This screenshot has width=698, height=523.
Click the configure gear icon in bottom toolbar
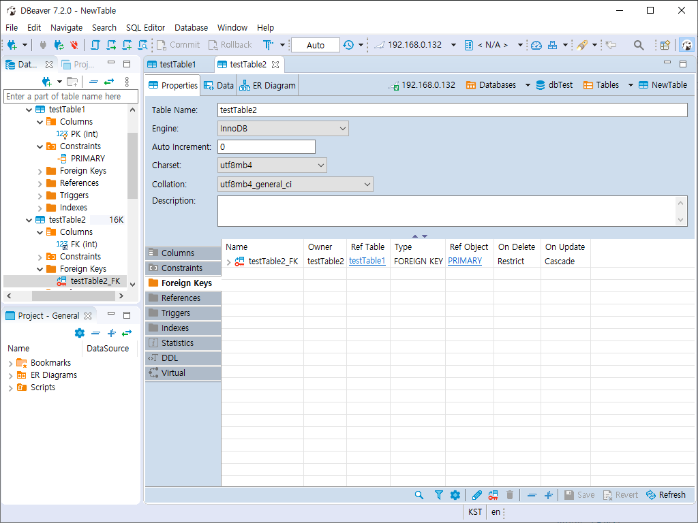455,495
